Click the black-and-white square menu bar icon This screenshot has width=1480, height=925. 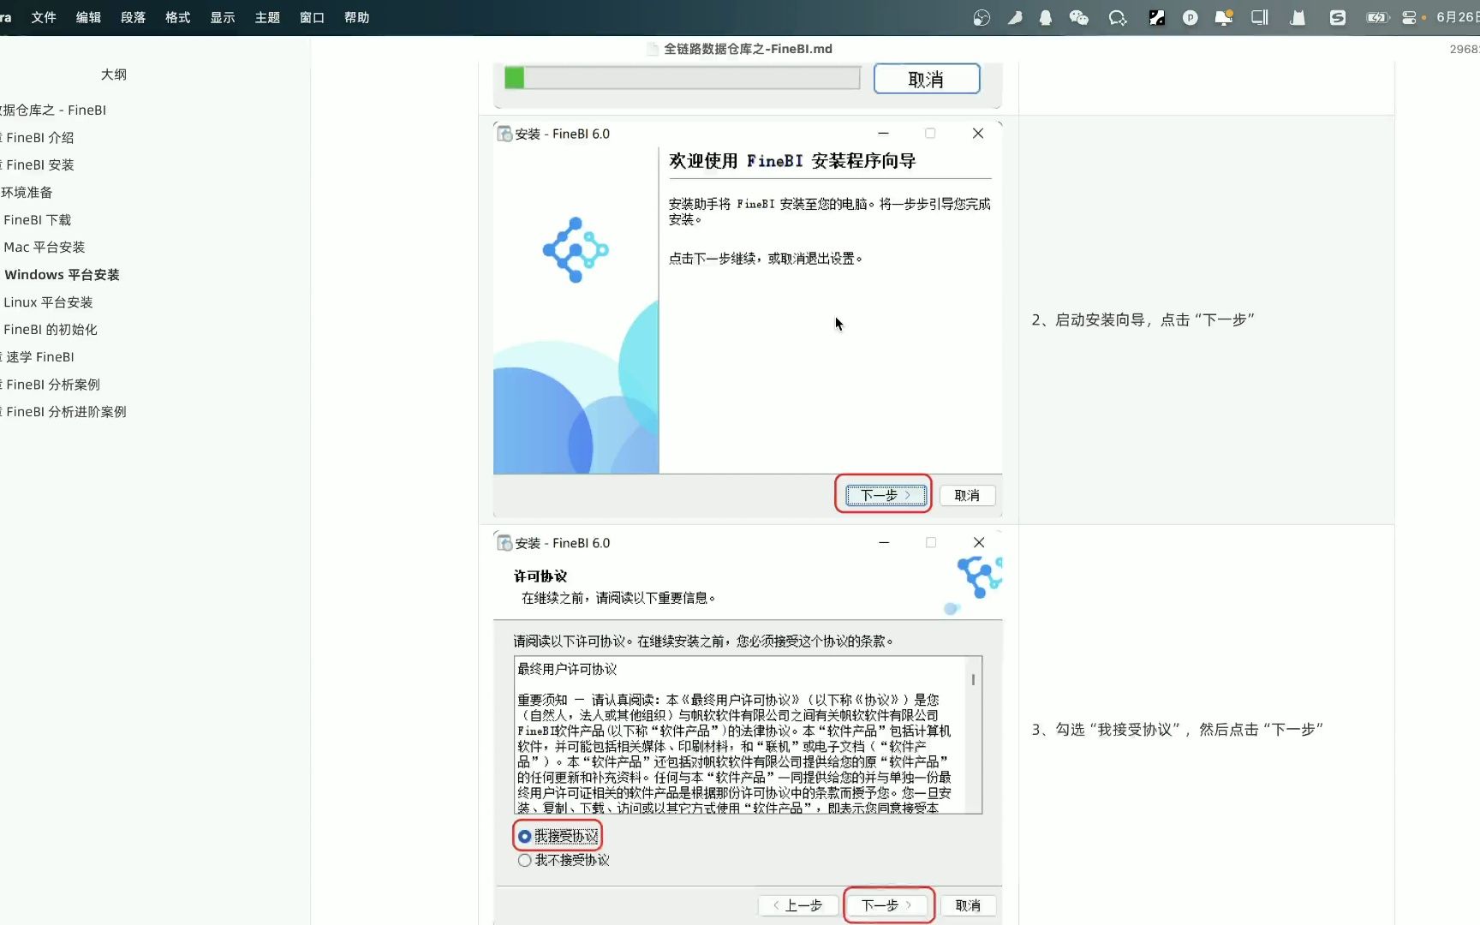[1156, 17]
